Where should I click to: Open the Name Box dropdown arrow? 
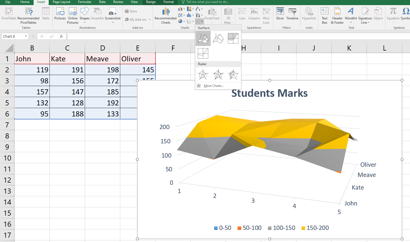pos(26,36)
